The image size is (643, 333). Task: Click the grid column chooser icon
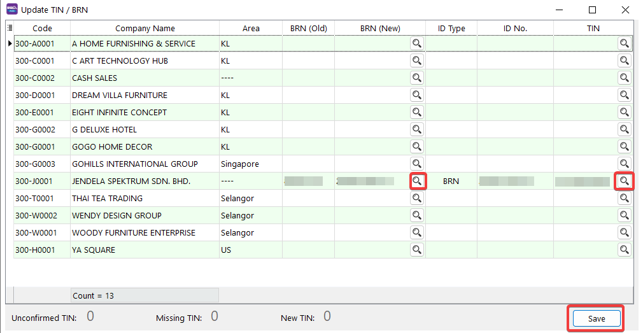(10, 28)
